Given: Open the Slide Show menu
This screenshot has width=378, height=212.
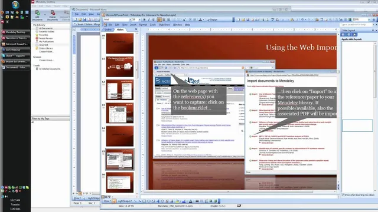Looking at the screenshot, I should [x=164, y=25].
